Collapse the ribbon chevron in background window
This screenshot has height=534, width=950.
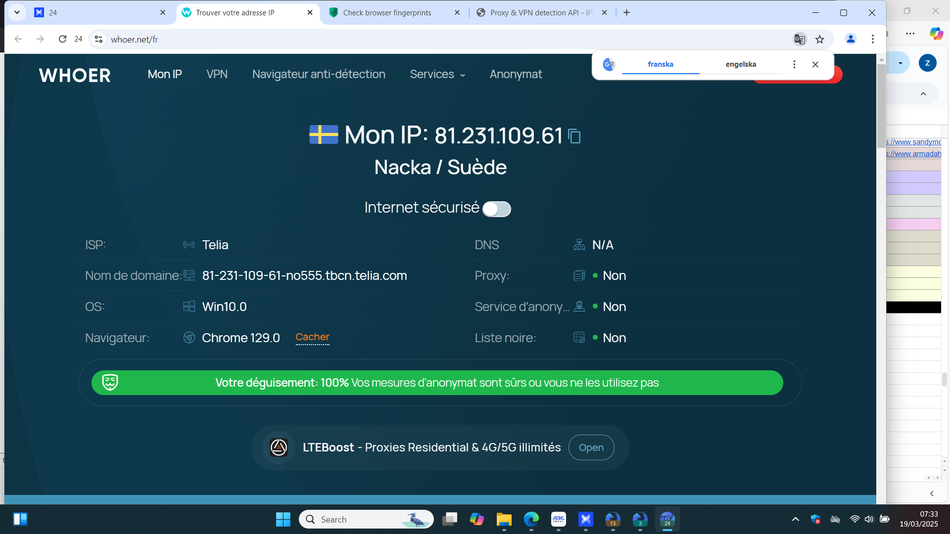923,94
